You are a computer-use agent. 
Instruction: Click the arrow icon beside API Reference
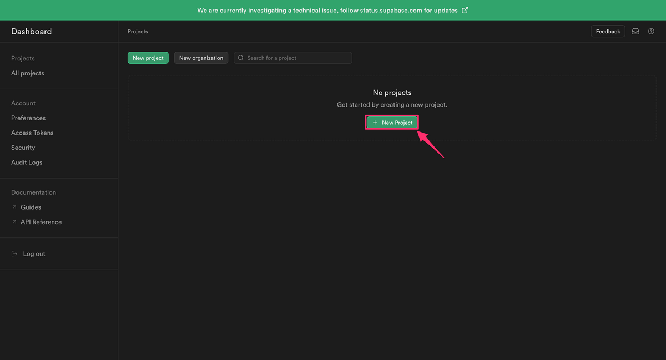tap(14, 222)
